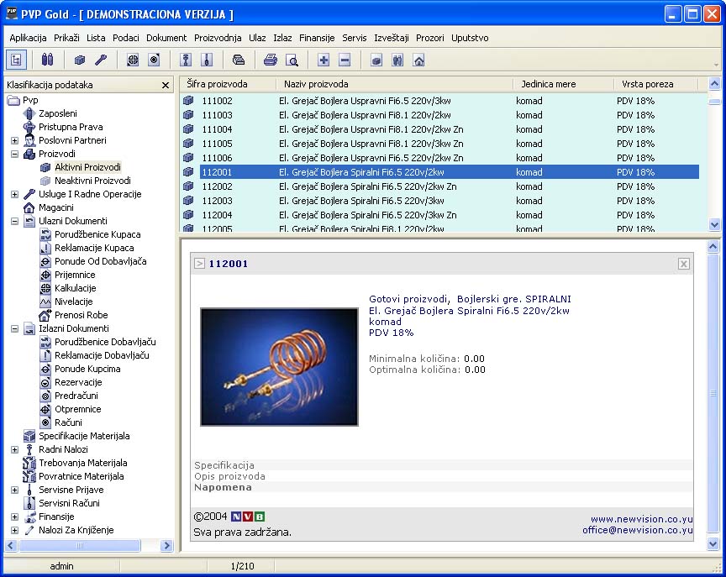Expand the Poslovni Partneri tree node
Image resolution: width=726 pixels, height=577 pixels.
(x=14, y=140)
